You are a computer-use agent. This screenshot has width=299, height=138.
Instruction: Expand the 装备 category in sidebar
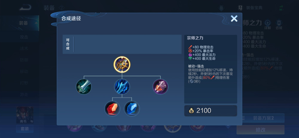(x=23, y=23)
